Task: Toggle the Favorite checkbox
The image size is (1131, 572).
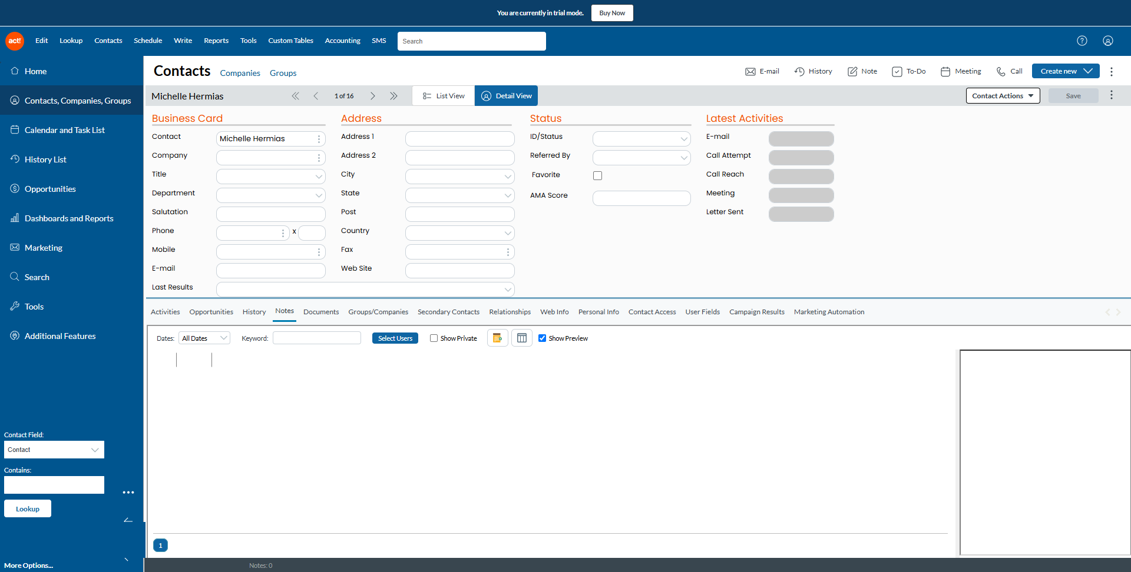Action: [x=597, y=175]
